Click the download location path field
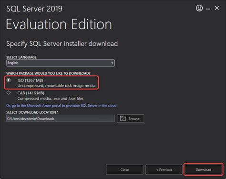The height and width of the screenshot is (179, 226). 61,119
